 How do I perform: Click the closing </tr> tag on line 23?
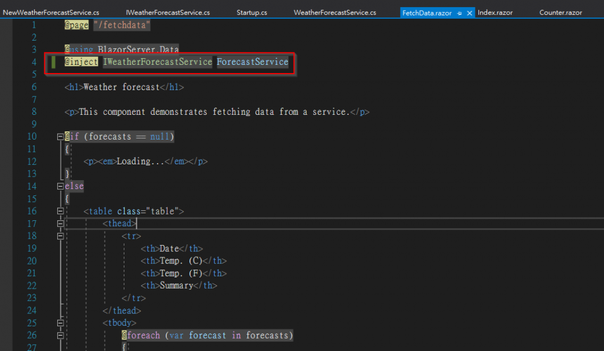134,299
